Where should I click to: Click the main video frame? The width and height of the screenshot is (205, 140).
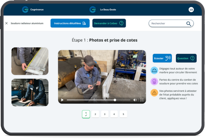102,77
